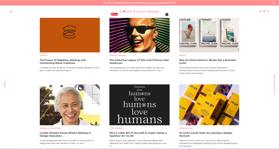
Task: Select the Books category tag
Action: pyautogui.click(x=182, y=55)
